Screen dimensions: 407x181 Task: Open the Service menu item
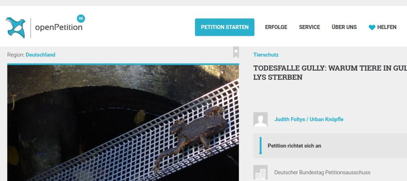click(x=309, y=27)
